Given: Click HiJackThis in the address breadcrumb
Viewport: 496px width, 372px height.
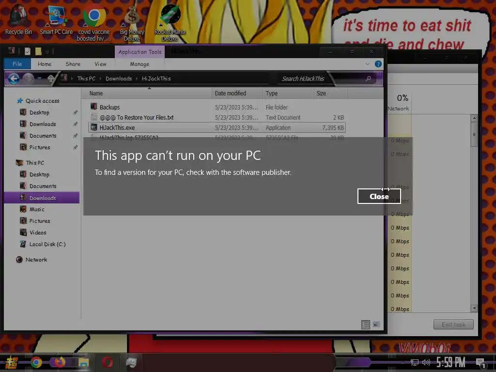Looking at the screenshot, I should click(156, 78).
